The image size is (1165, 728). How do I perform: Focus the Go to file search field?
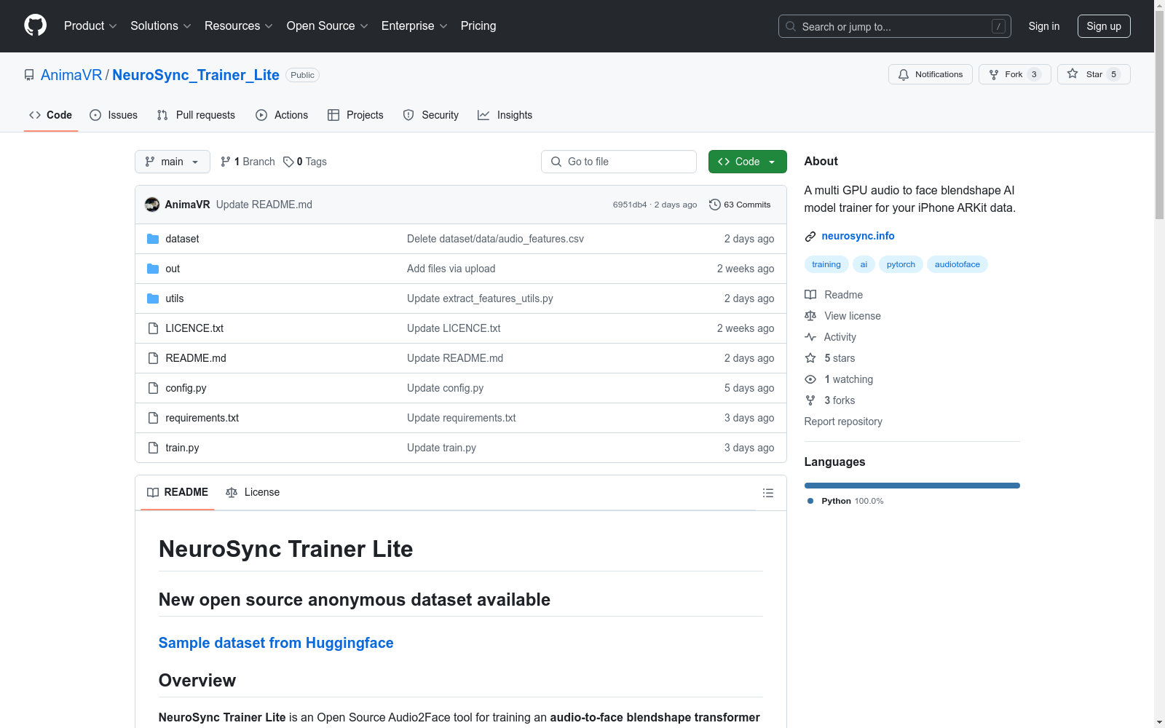pyautogui.click(x=619, y=162)
